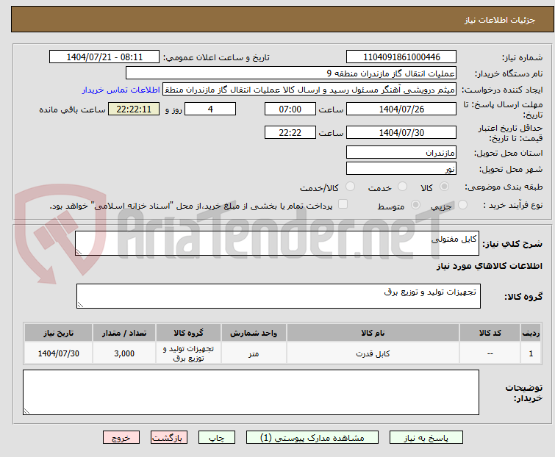Select the جزیی purchase type radio

coord(462,205)
